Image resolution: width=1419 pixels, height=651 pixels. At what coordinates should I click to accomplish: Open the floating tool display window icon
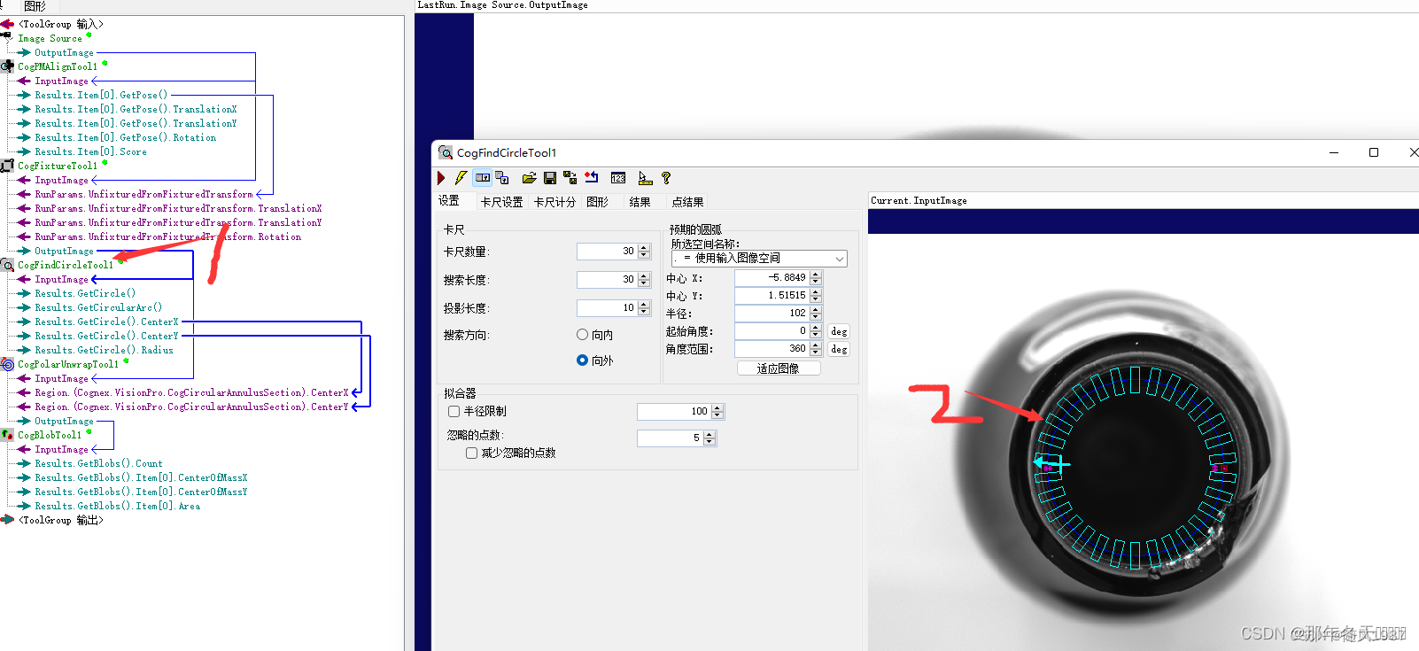click(502, 178)
